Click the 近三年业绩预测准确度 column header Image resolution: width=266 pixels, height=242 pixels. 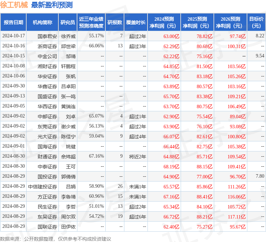91,22
